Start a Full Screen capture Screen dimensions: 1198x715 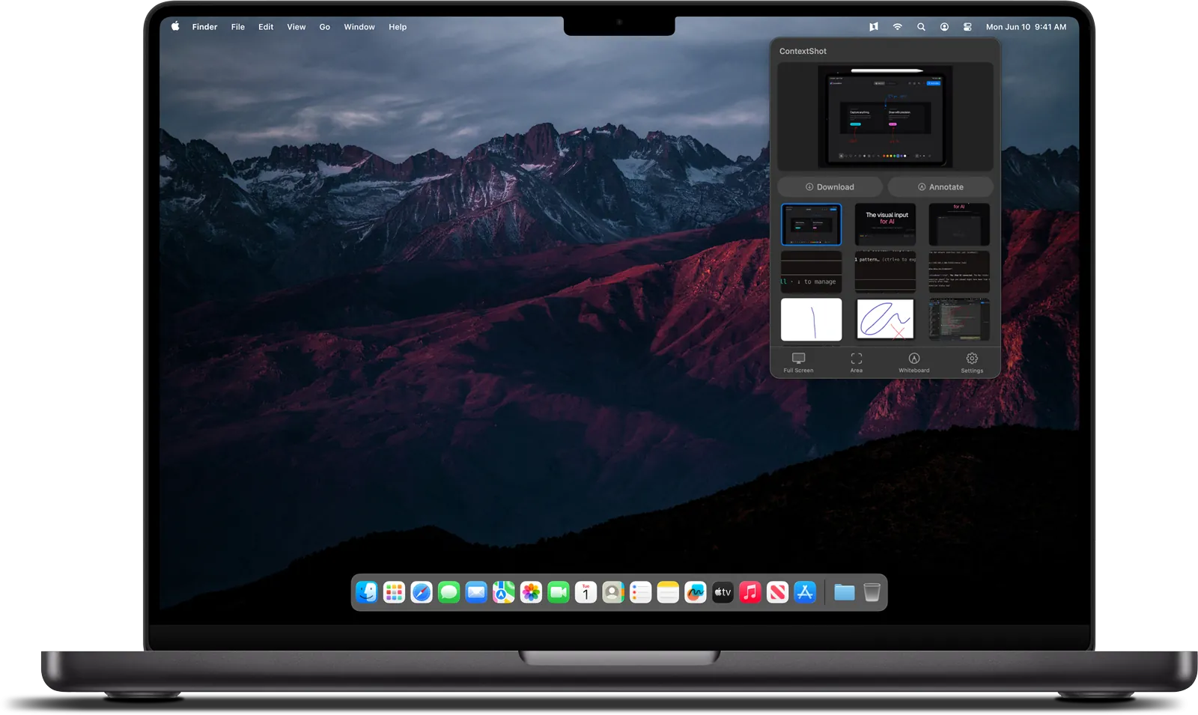798,363
